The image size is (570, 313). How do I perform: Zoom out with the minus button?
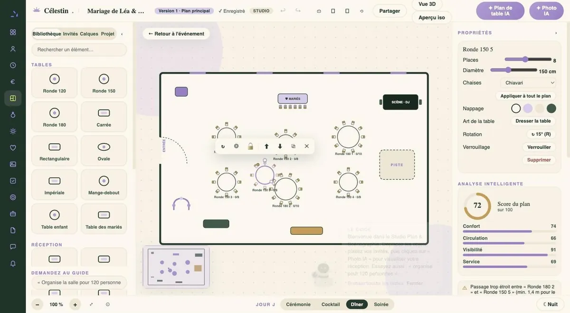point(38,304)
